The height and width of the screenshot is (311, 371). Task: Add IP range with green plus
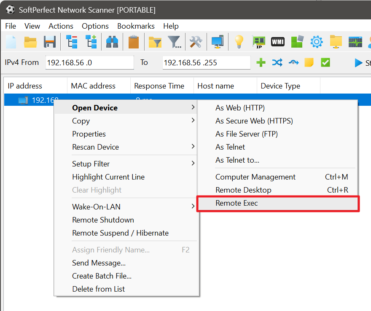261,63
